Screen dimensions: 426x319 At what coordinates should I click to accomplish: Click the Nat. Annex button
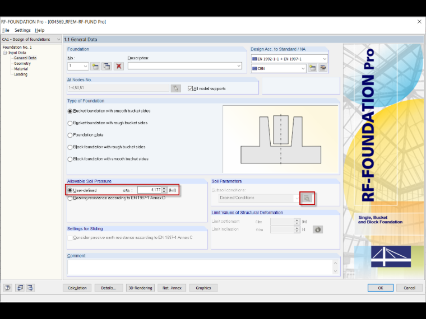(172, 288)
